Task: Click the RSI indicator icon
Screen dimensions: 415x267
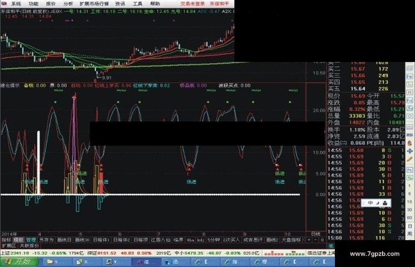Action: [x=409, y=134]
